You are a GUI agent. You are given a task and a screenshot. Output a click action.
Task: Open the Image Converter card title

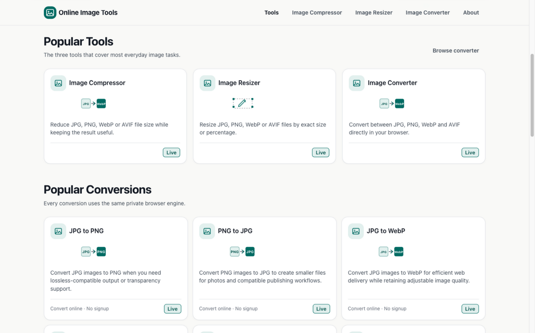pos(392,83)
